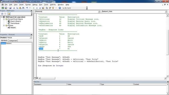Click the Copy toolbar icon
Screen dimensions: 169x95
click(17, 8)
